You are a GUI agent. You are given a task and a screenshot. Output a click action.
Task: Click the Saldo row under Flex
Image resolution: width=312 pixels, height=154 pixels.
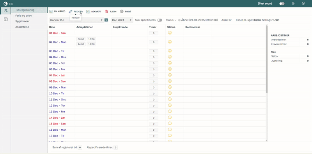pyautogui.click(x=290, y=56)
